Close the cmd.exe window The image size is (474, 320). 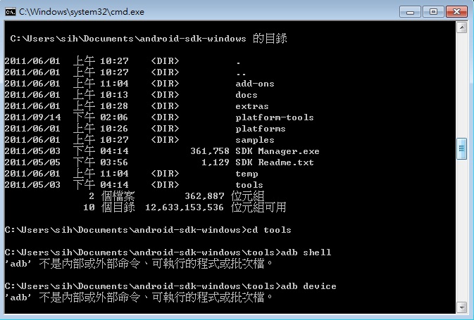click(x=457, y=12)
